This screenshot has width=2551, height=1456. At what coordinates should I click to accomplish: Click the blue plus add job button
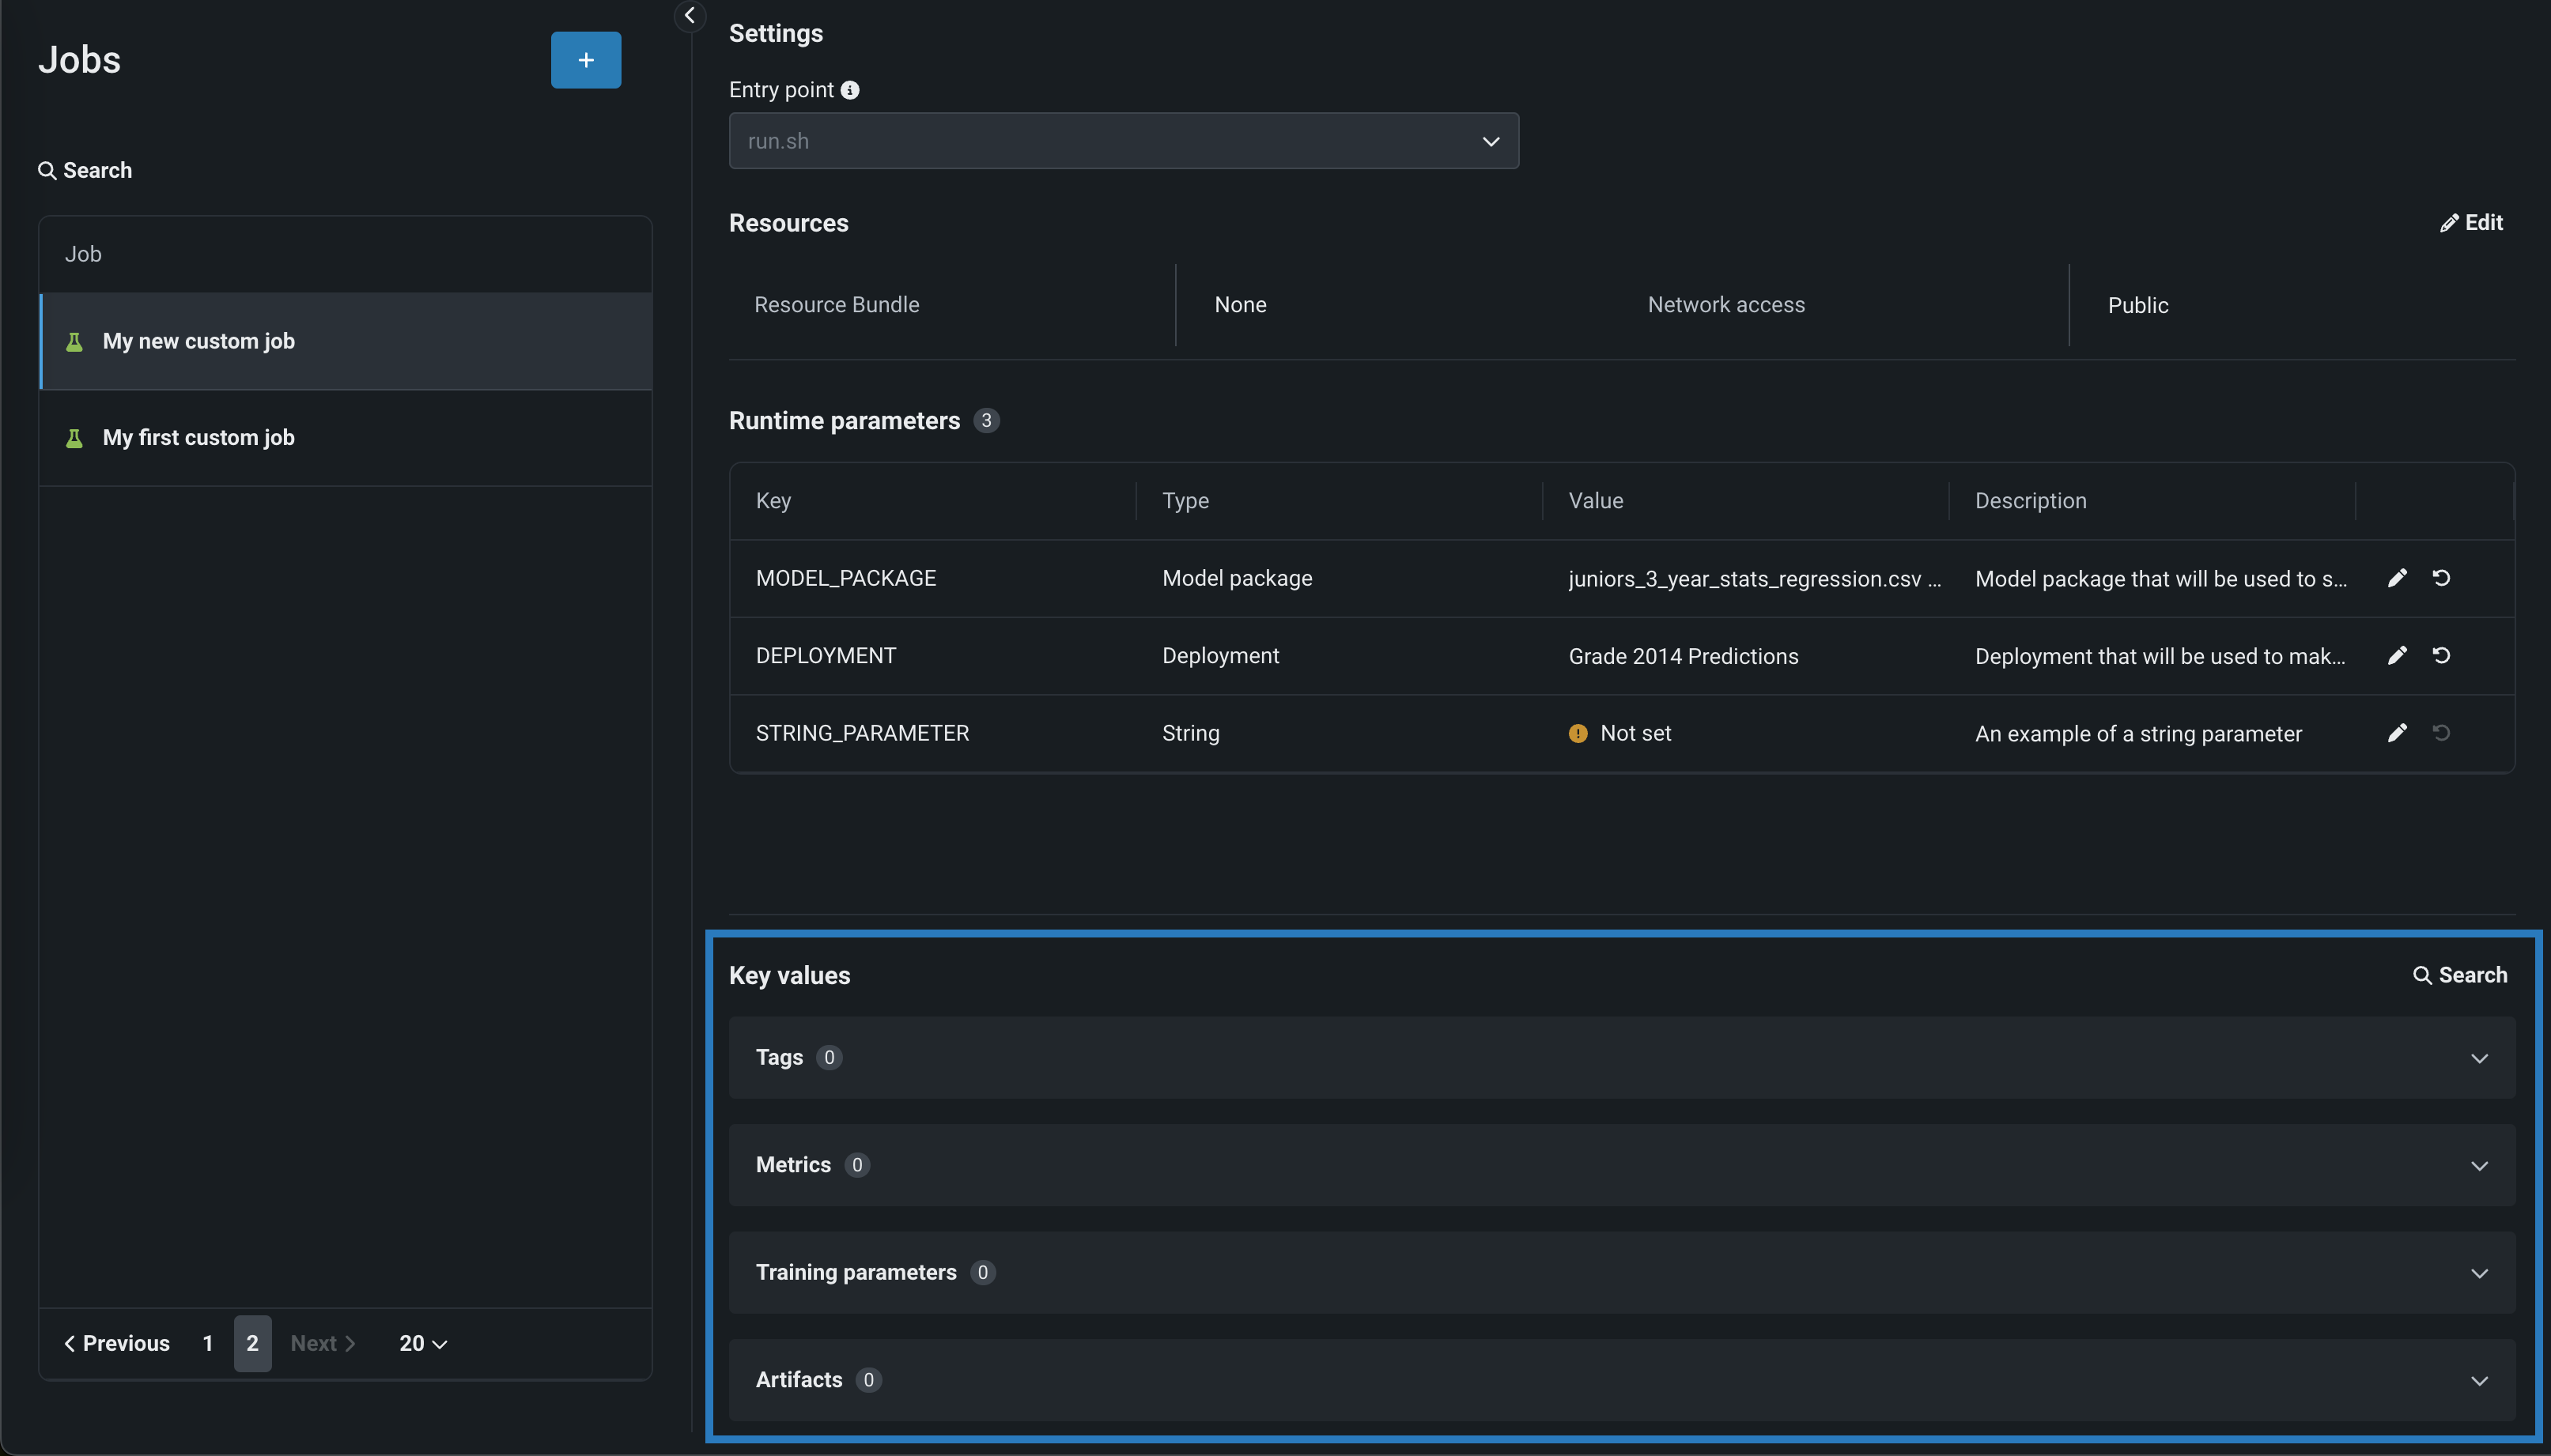[585, 60]
